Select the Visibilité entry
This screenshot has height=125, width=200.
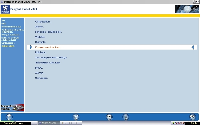(41, 37)
